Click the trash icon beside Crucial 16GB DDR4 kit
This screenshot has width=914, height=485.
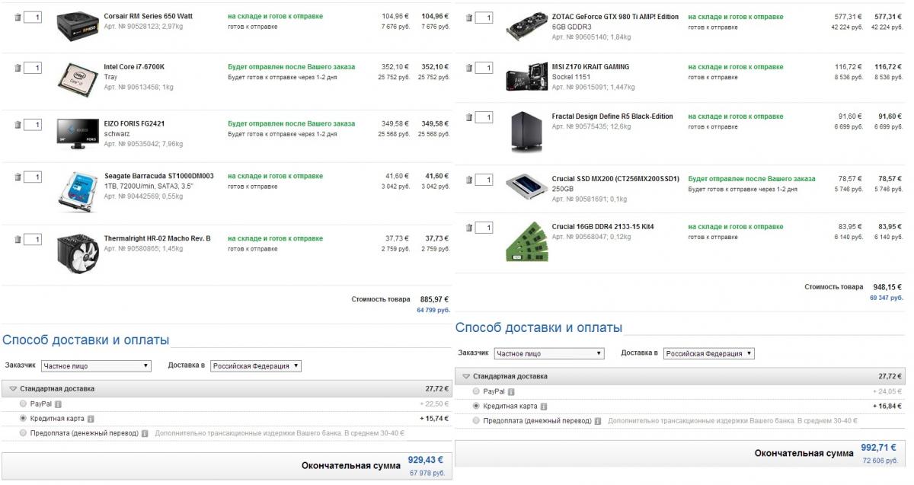click(x=469, y=228)
